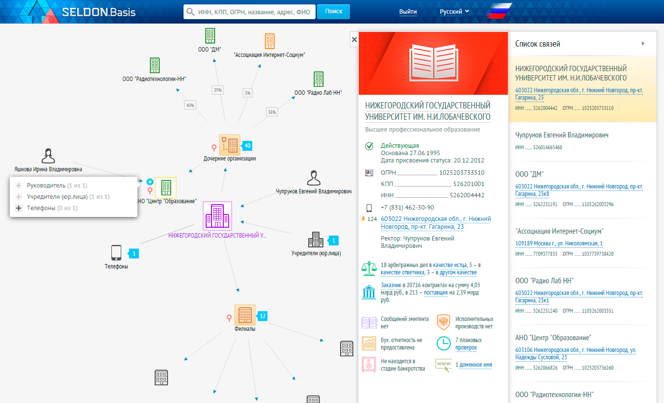Select the ООО "Радиотехнологии-НН" building node
664x403 pixels.
tap(155, 65)
